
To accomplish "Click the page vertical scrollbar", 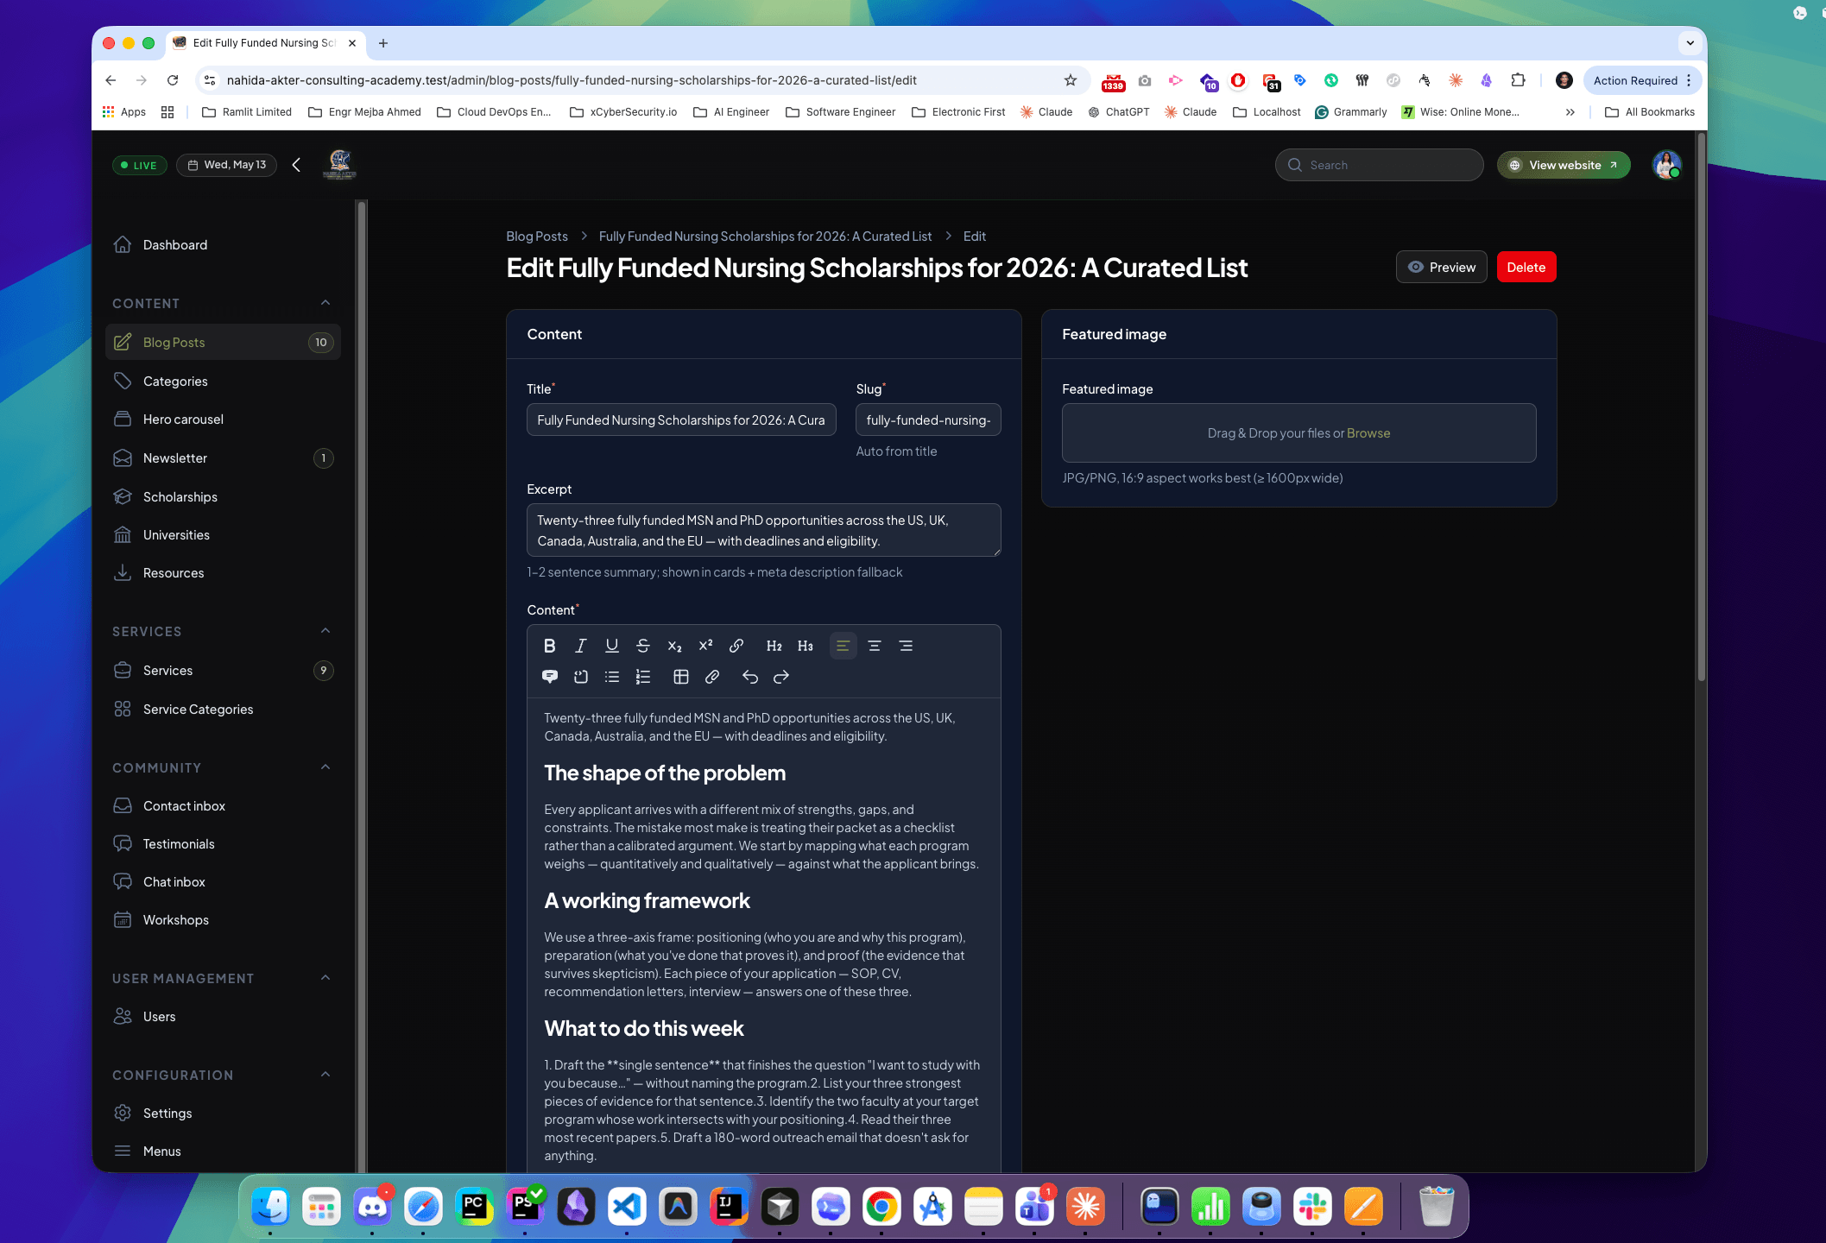I will [1701, 406].
